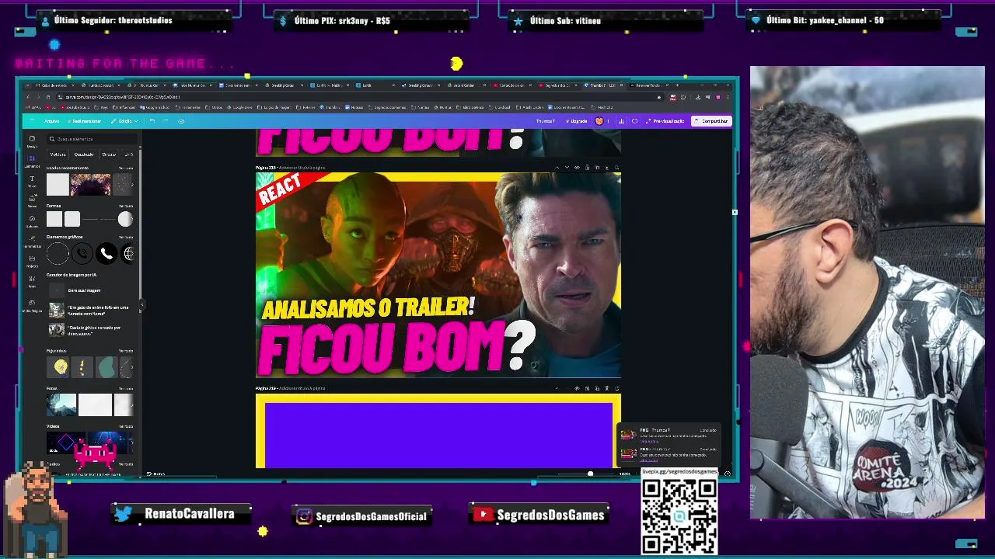995x559 pixels.
Task: Open the Canva hamburger menu
Action: (32, 121)
